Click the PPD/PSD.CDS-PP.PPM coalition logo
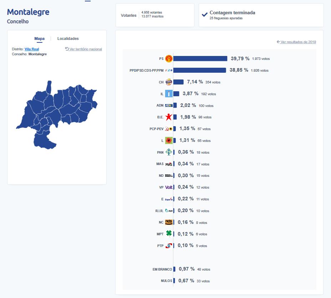This screenshot has height=298, width=331. tap(169, 71)
